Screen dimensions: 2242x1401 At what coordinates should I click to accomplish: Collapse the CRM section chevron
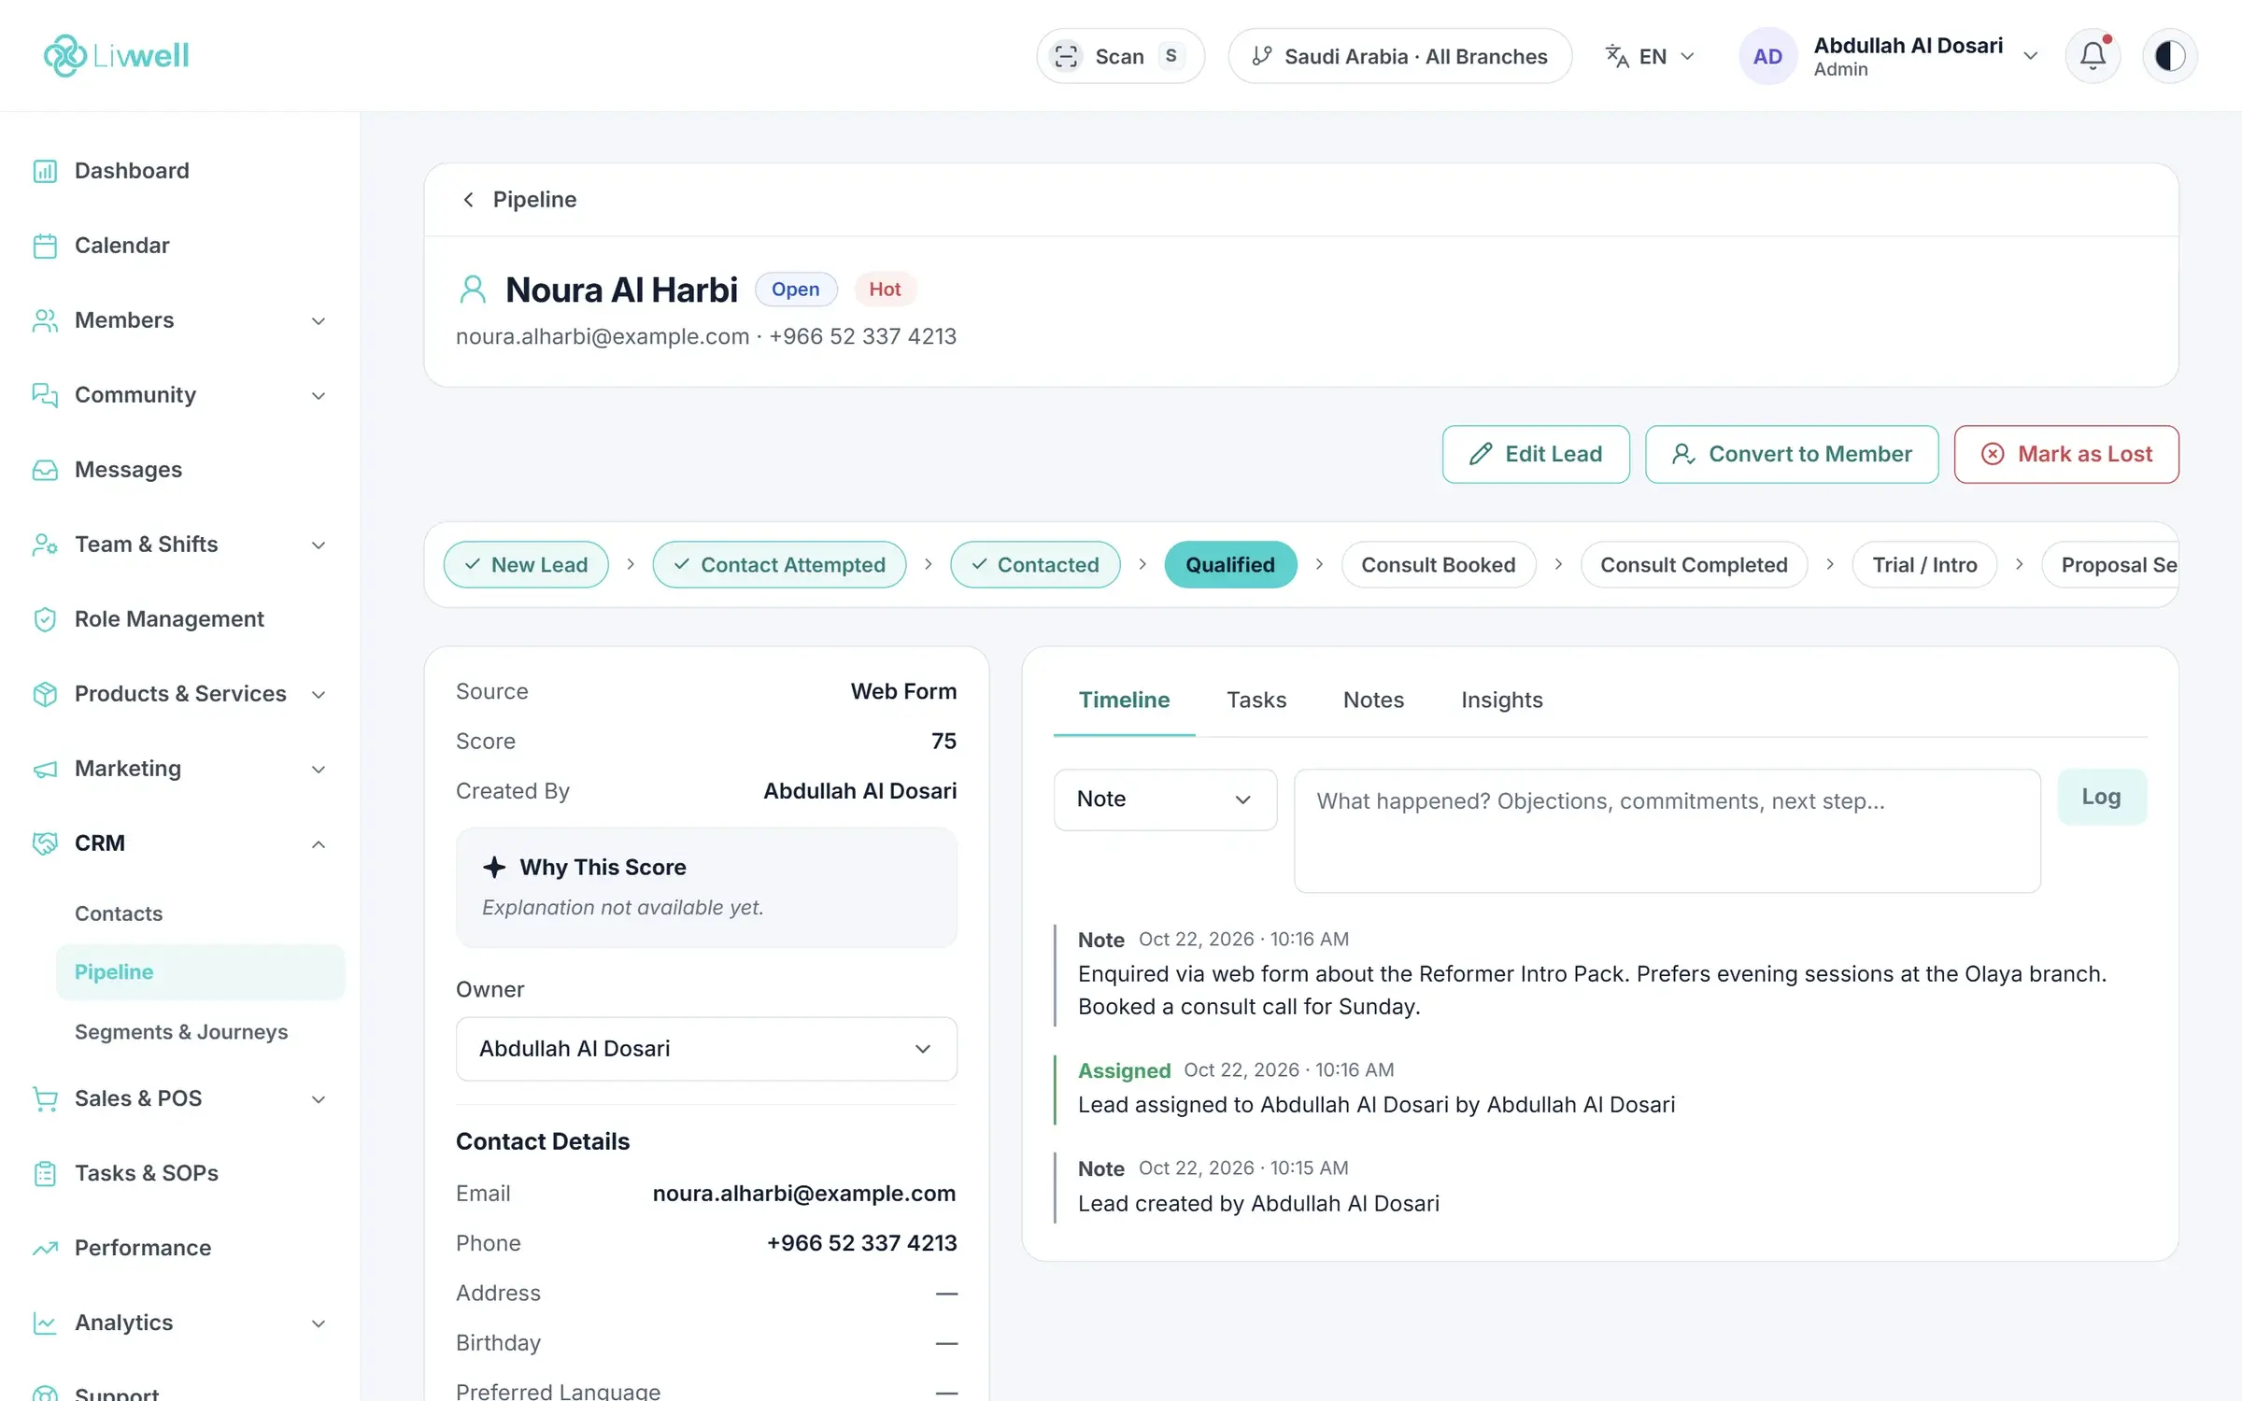[318, 843]
